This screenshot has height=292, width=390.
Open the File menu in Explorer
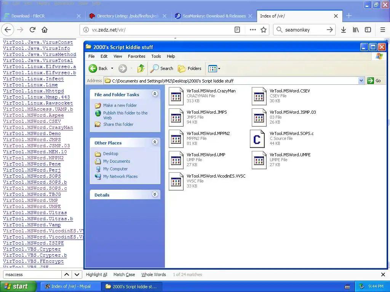click(x=91, y=56)
